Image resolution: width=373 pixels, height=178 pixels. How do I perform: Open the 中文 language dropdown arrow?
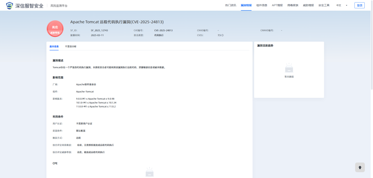coord(346,6)
